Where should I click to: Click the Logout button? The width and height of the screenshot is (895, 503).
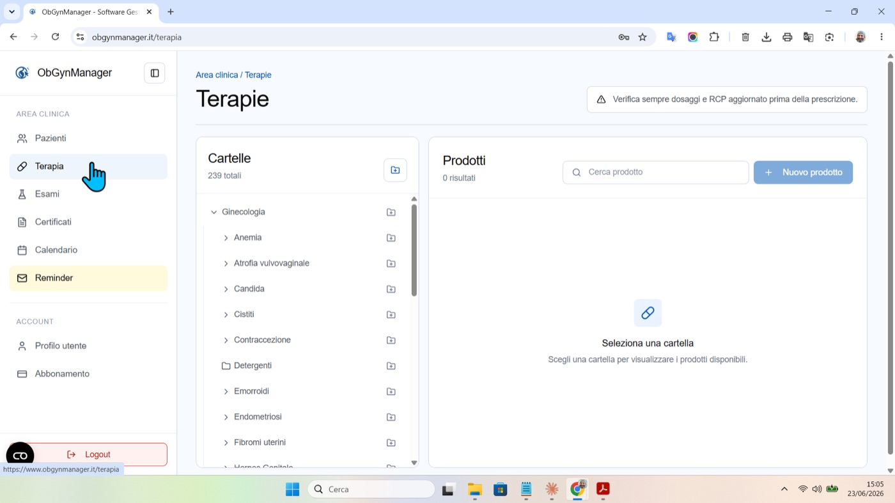(x=88, y=454)
